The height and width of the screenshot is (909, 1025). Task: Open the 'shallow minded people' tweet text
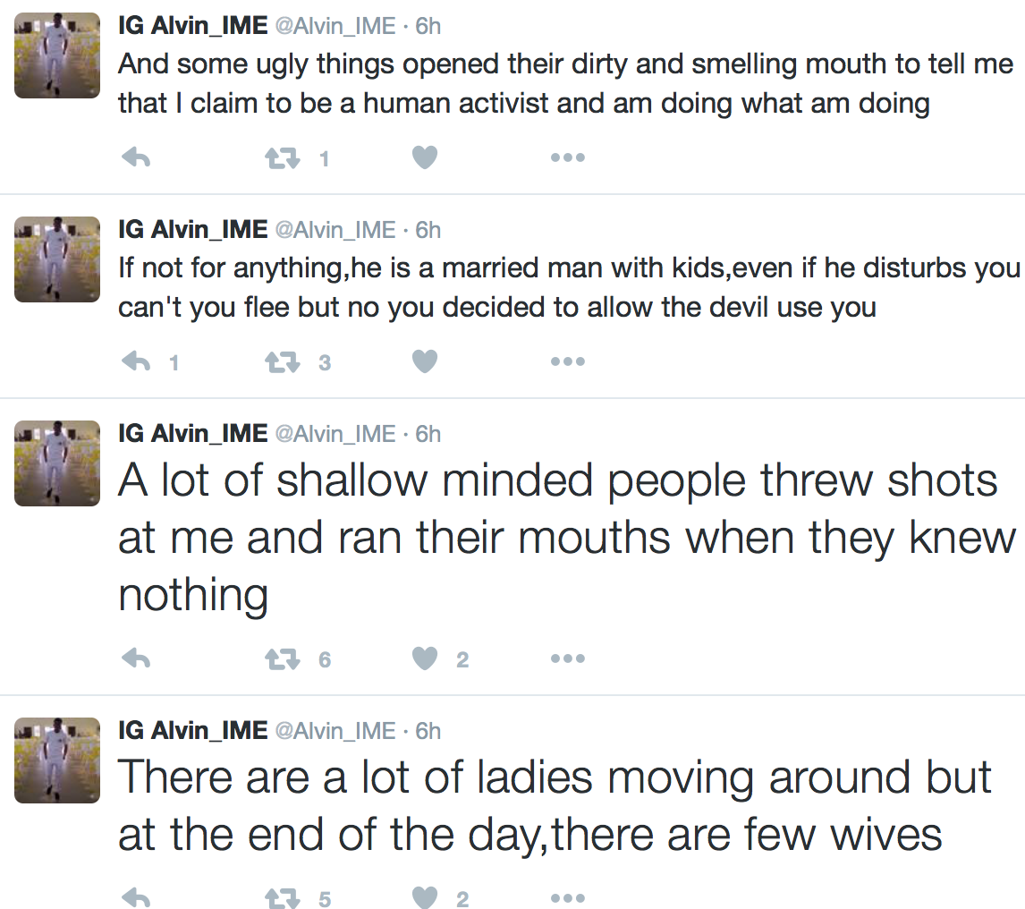(567, 538)
